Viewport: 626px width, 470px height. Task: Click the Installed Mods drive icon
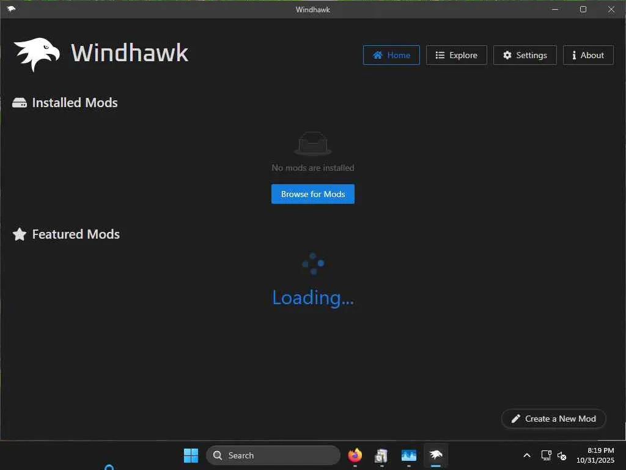pos(19,103)
